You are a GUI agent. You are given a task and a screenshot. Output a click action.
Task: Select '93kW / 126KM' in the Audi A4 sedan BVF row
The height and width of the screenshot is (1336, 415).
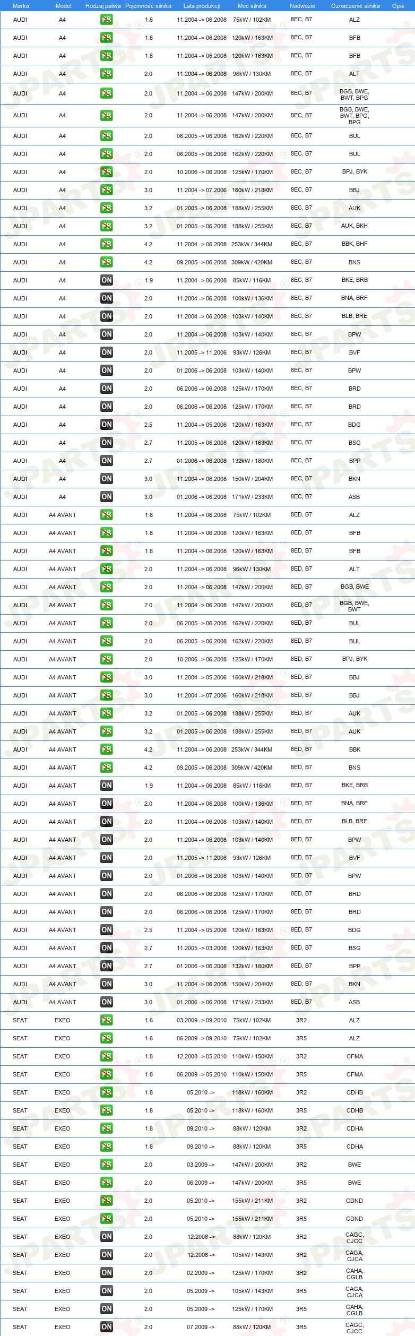pyautogui.click(x=252, y=352)
